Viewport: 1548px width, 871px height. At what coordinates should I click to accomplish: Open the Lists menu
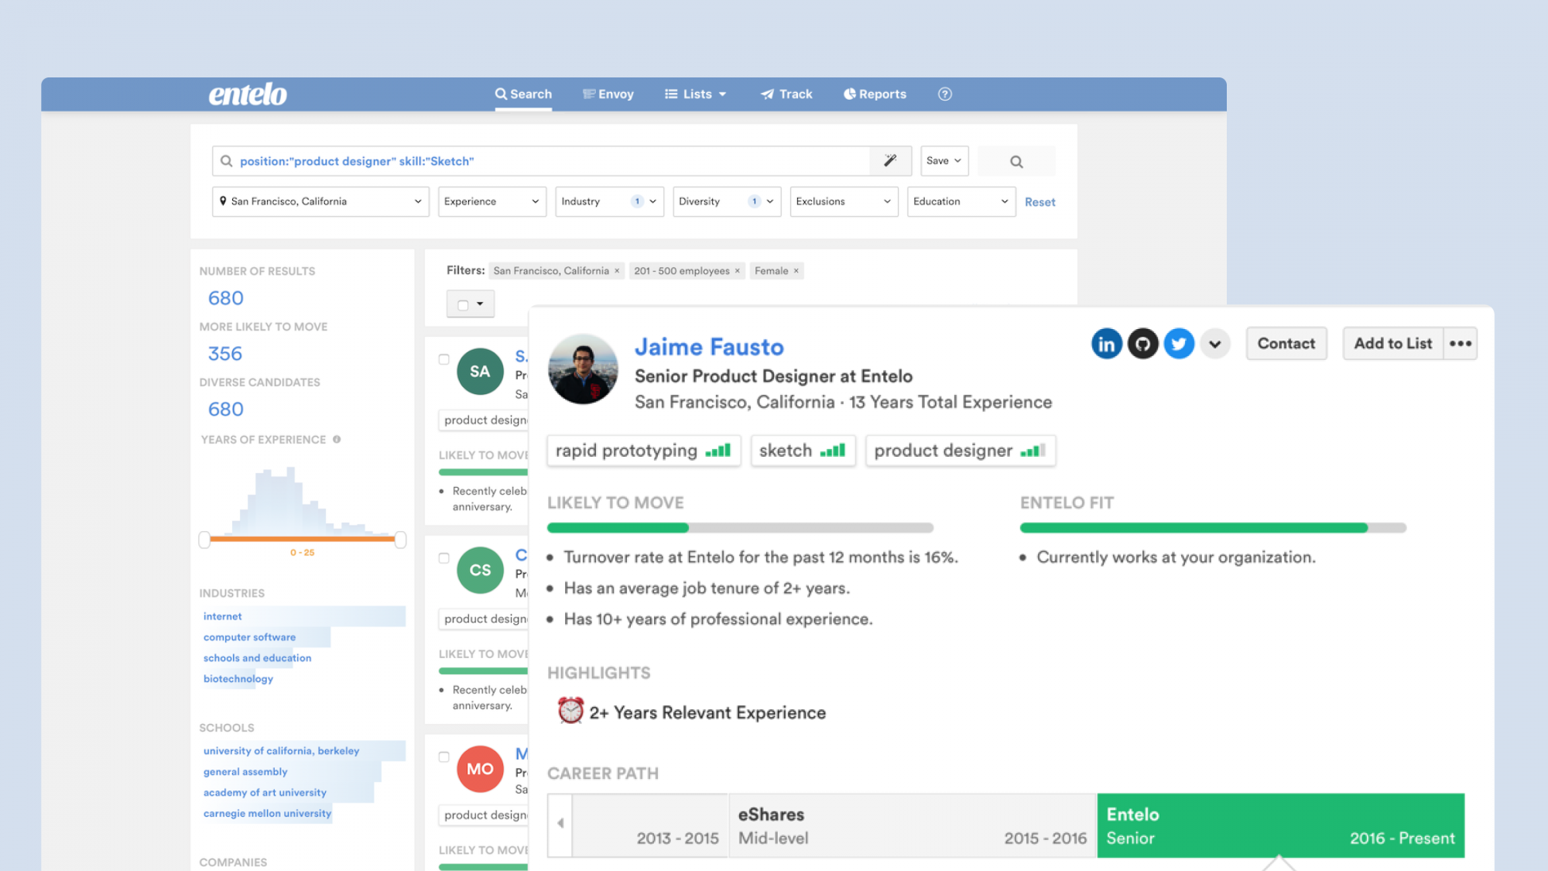point(696,94)
